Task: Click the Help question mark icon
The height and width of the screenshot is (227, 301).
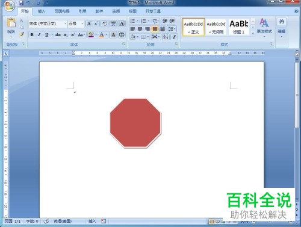Action: click(296, 11)
